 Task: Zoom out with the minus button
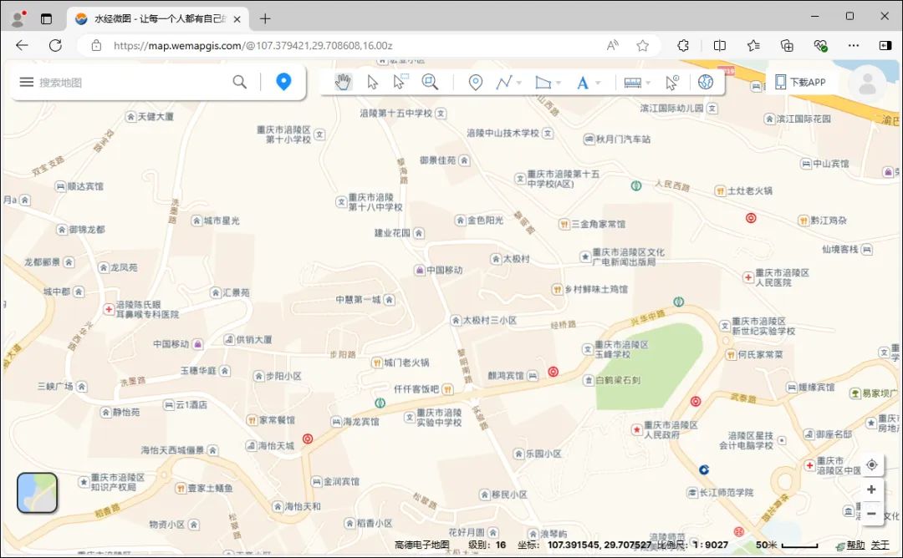coord(871,513)
